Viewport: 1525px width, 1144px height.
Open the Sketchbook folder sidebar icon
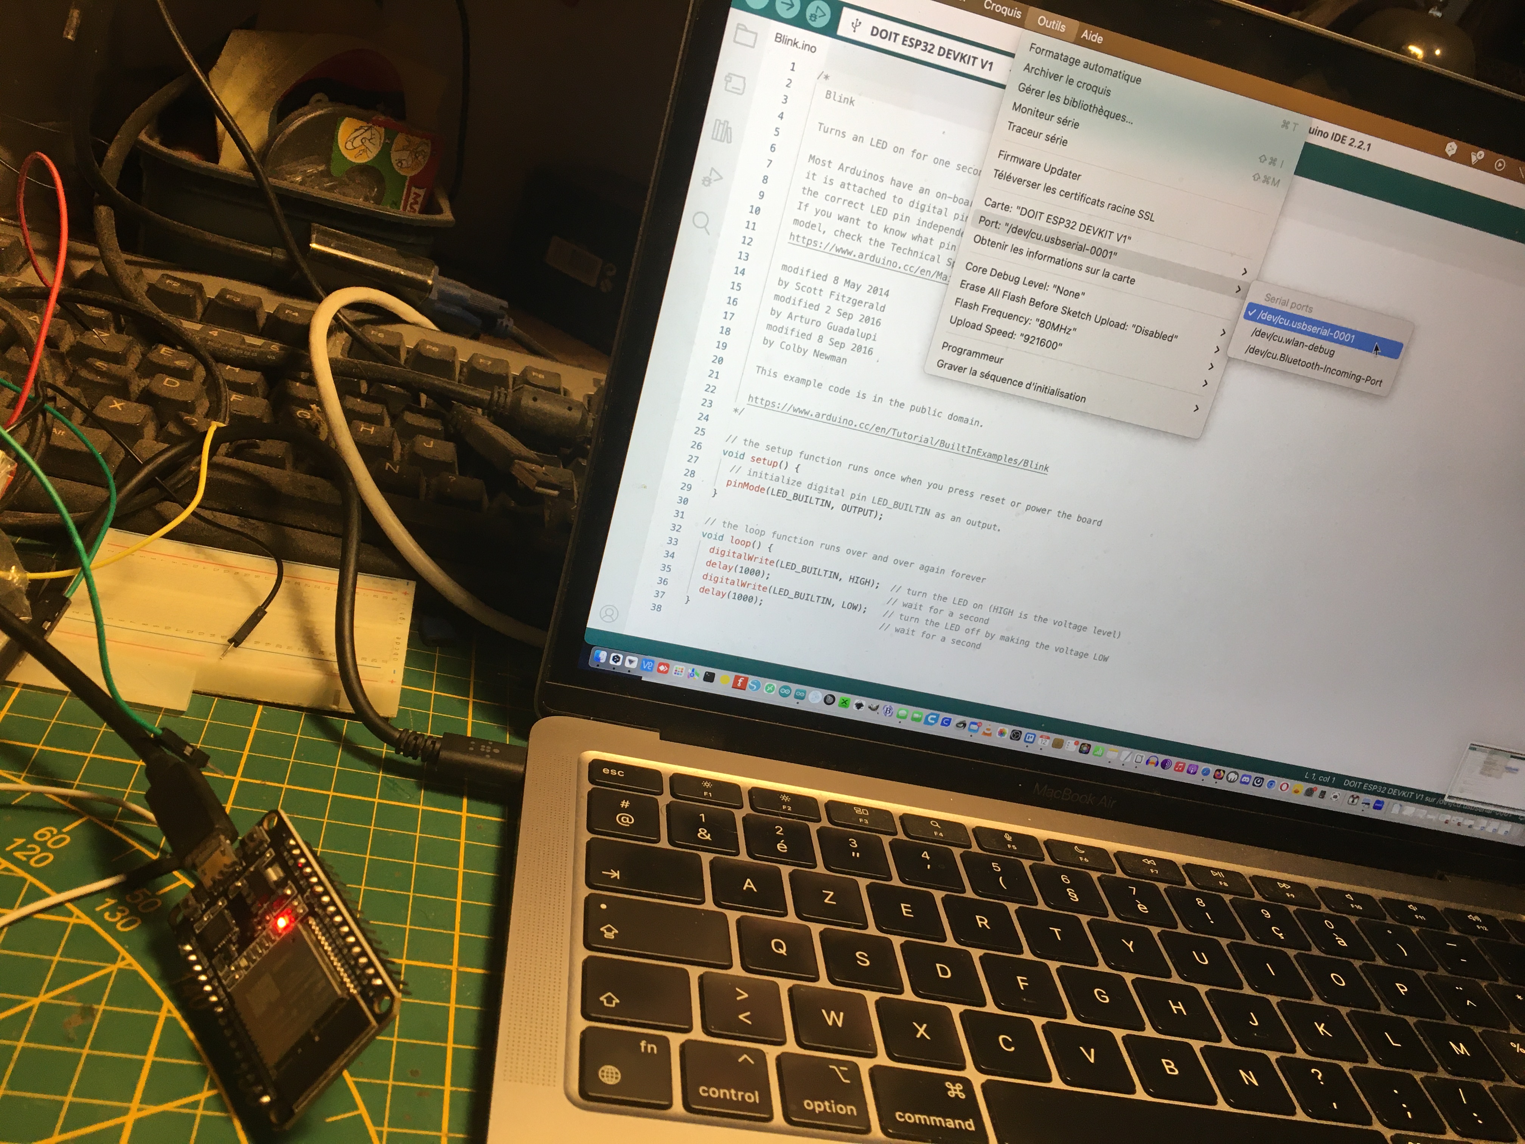pyautogui.click(x=745, y=35)
